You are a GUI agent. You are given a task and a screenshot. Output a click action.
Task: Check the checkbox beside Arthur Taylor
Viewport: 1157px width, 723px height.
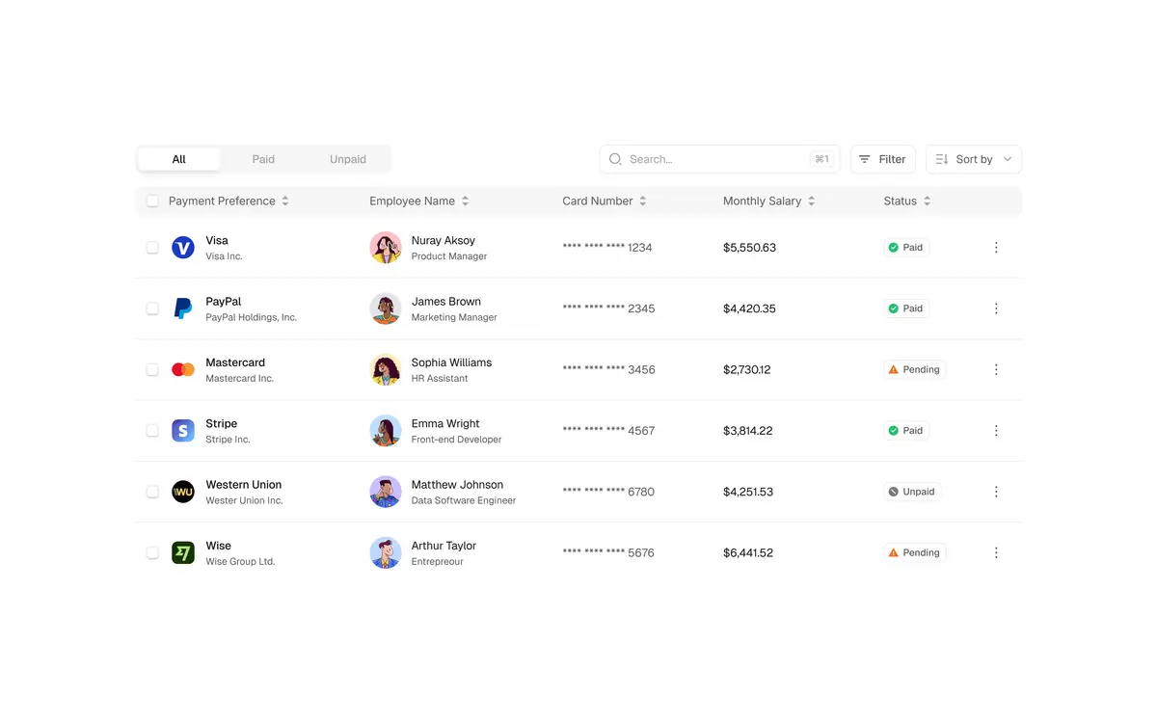152,552
